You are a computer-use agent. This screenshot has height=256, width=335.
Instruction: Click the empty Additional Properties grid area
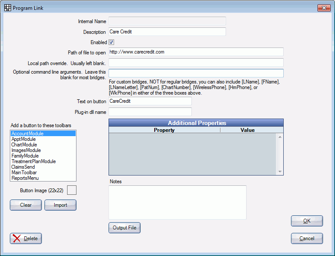[193, 154]
